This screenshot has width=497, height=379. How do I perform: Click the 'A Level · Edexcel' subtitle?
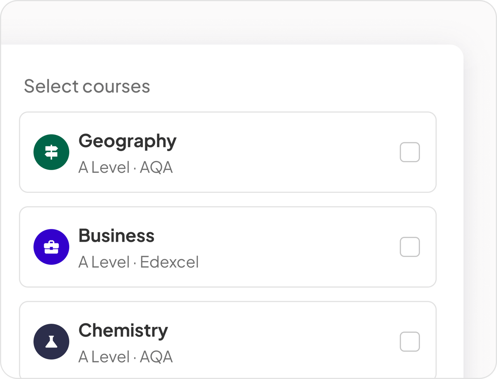[x=138, y=262]
